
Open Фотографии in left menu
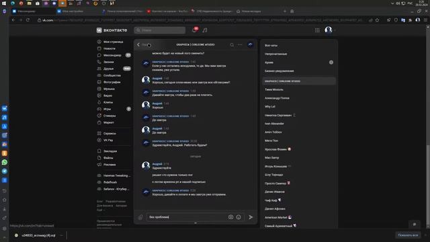click(x=112, y=82)
